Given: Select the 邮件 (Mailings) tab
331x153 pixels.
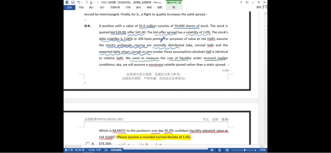Looking at the screenshot, I should pos(138,7).
